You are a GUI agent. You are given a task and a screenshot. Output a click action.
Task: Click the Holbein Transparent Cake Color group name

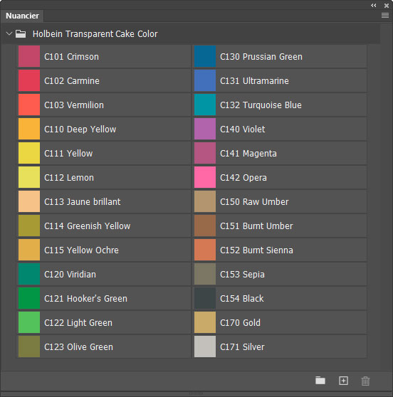[x=95, y=34]
